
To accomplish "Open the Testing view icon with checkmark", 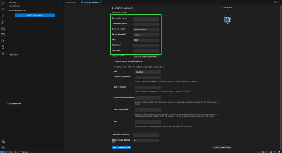I will 3,41.
